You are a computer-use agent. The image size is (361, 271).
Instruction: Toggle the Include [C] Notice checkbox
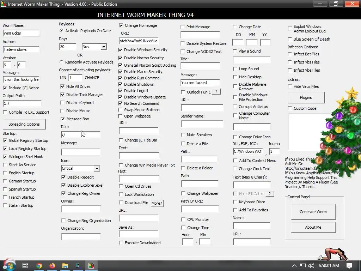tap(5, 88)
